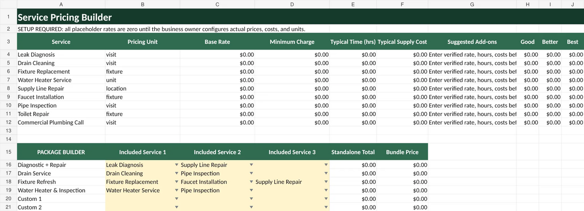Select column H header
The width and height of the screenshot is (584, 211).
pyautogui.click(x=528, y=4)
